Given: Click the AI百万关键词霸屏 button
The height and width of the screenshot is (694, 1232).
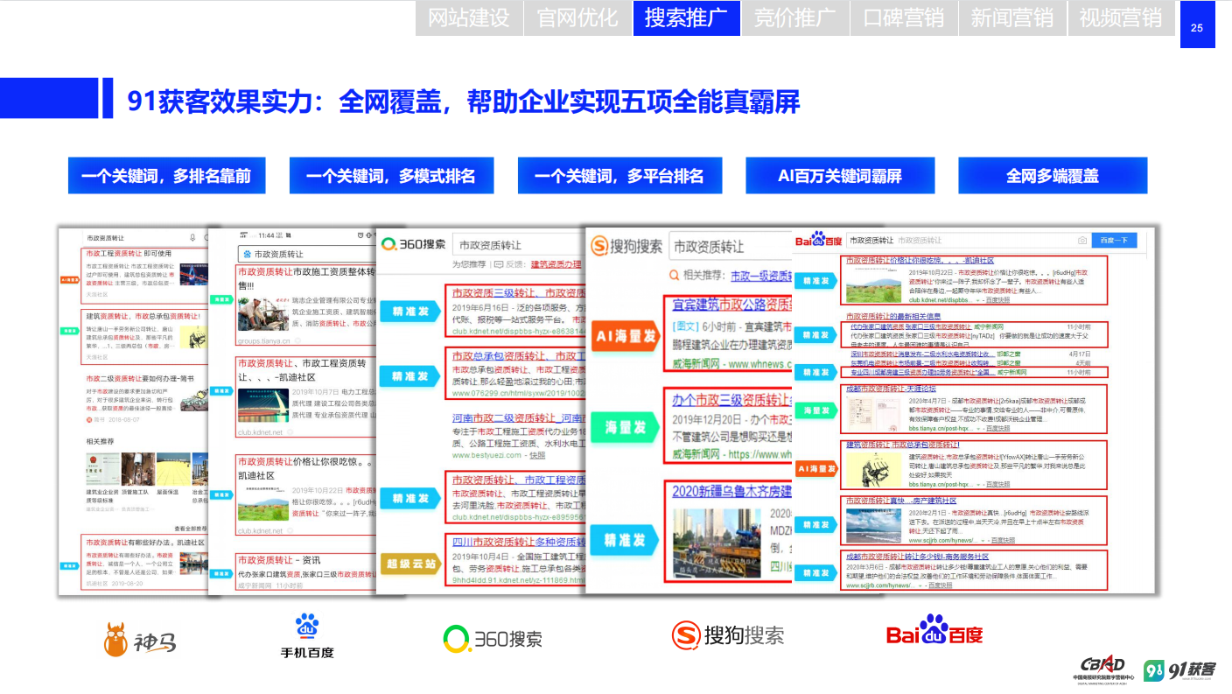Looking at the screenshot, I should [x=840, y=176].
